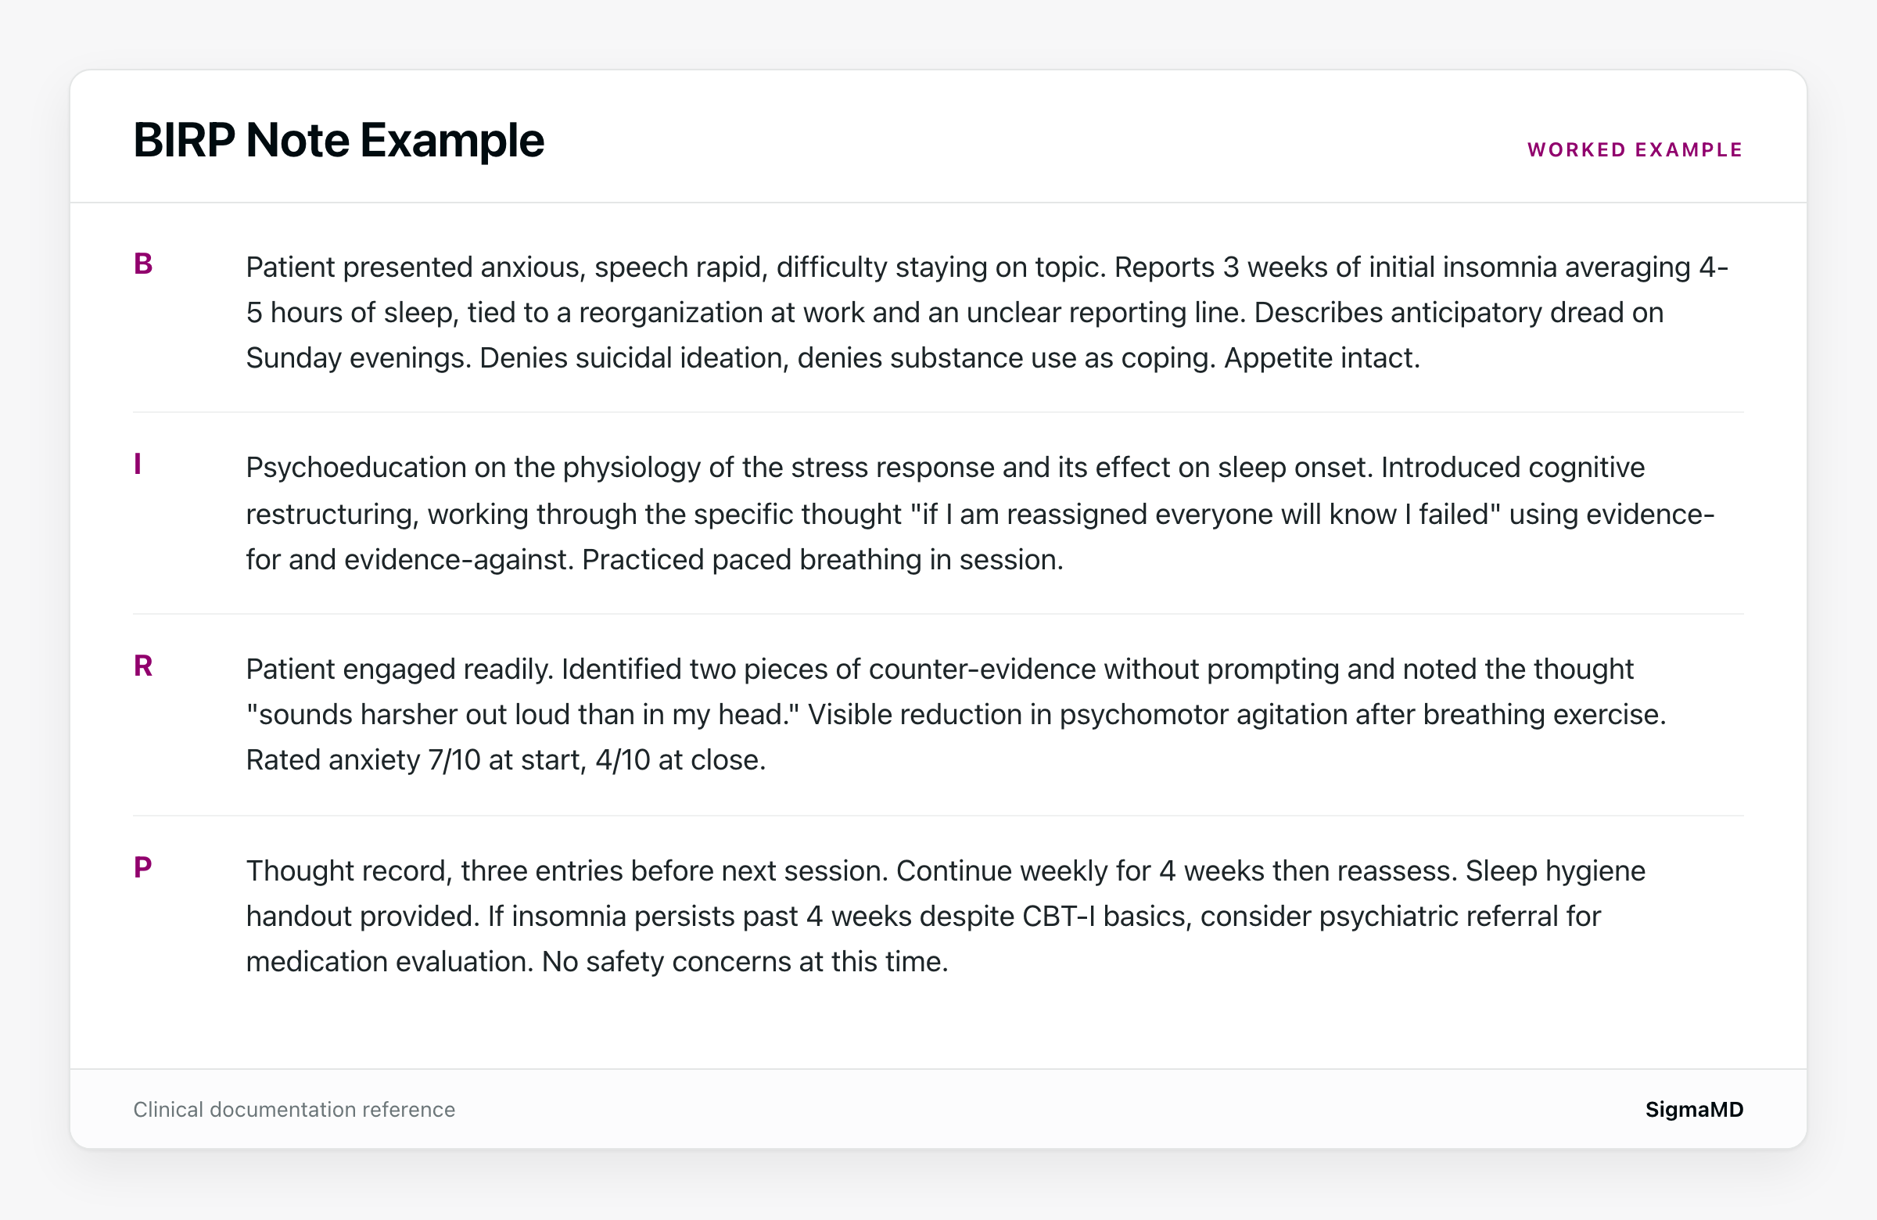Image resolution: width=1877 pixels, height=1220 pixels.
Task: Click the Intervention paragraph on cognitive restructuring
Action: [980, 513]
